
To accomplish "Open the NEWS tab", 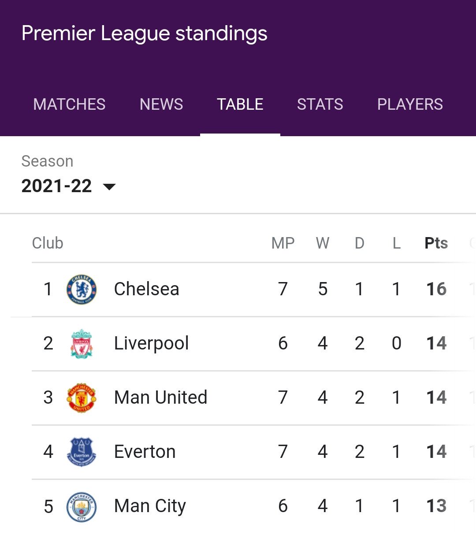I will coord(161,104).
